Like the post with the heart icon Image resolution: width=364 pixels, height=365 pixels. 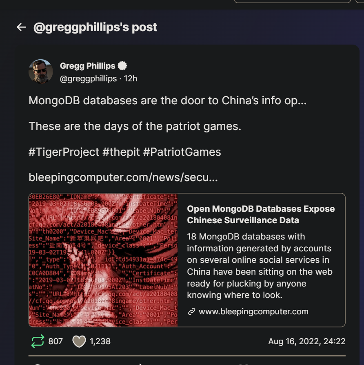click(79, 341)
